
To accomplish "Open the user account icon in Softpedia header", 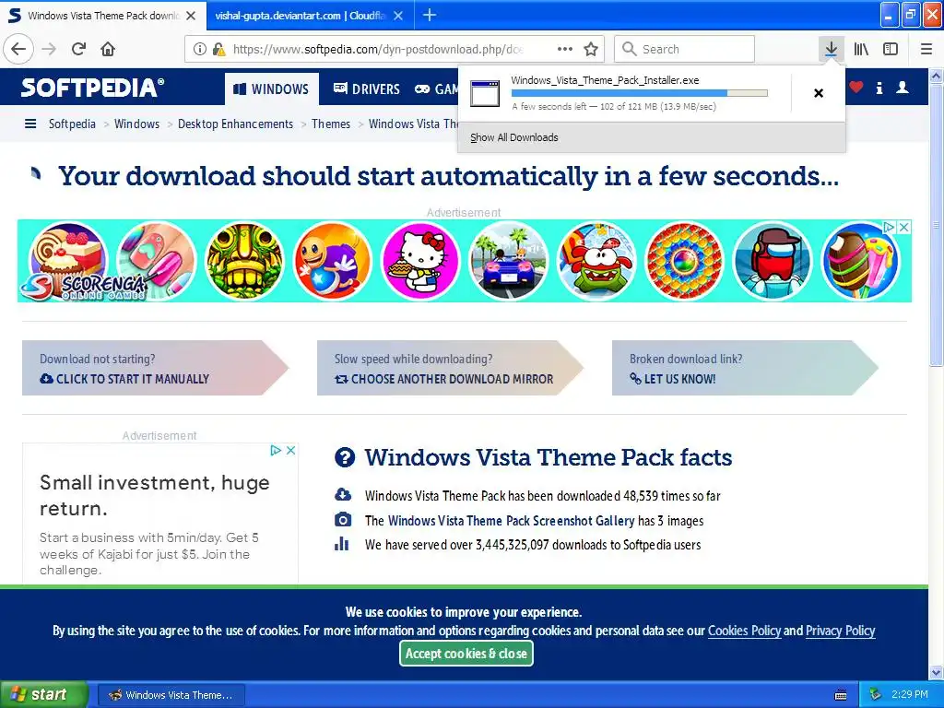I will (x=903, y=88).
